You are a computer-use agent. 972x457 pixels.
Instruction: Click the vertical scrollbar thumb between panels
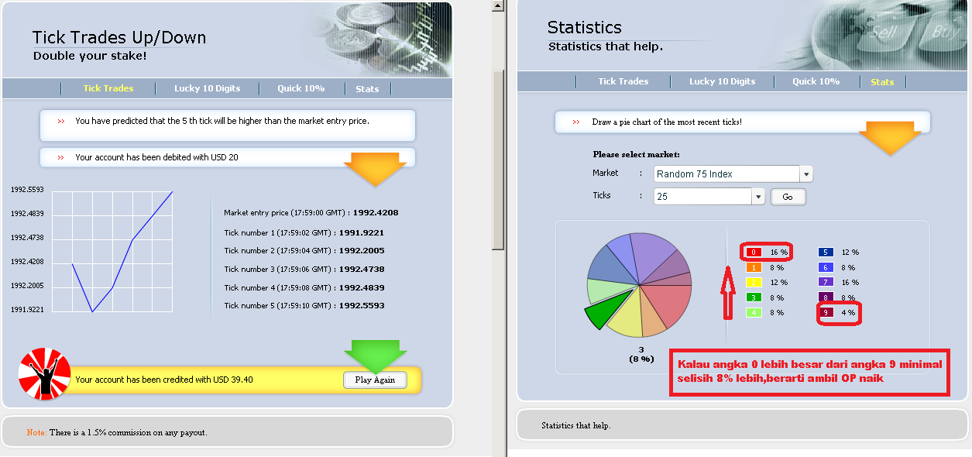[x=498, y=160]
